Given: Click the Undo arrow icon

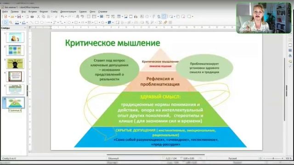Looking at the screenshot, I should point(62,16).
